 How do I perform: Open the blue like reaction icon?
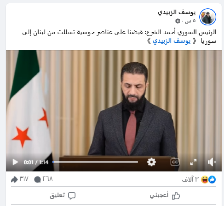point(212,180)
